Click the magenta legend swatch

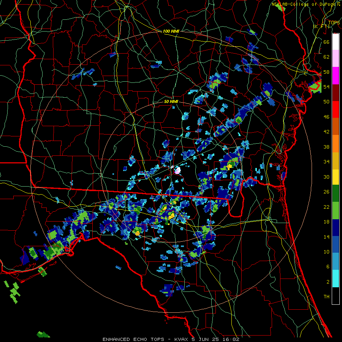pyautogui.click(x=336, y=76)
